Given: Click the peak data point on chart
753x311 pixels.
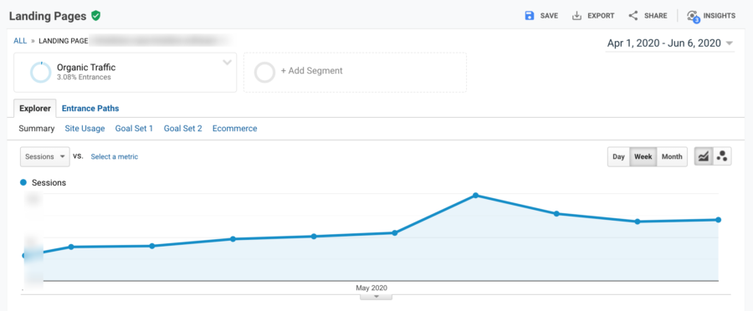Looking at the screenshot, I should point(475,196).
